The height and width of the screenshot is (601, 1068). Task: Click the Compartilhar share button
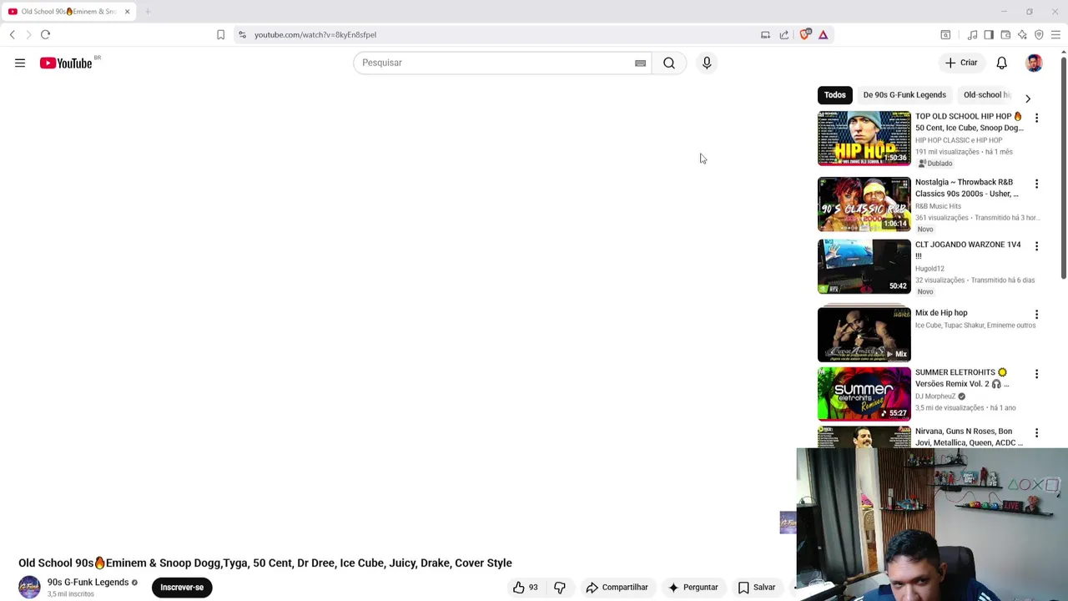(x=617, y=588)
